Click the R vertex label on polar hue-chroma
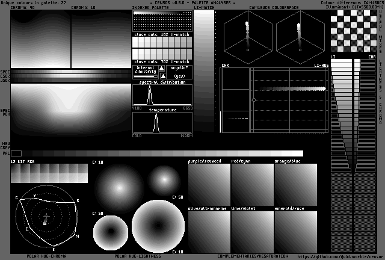Viewport: 385px width, 260px height. (x=78, y=201)
